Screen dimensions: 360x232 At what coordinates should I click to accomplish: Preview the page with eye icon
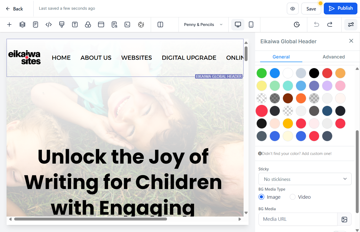(293, 9)
